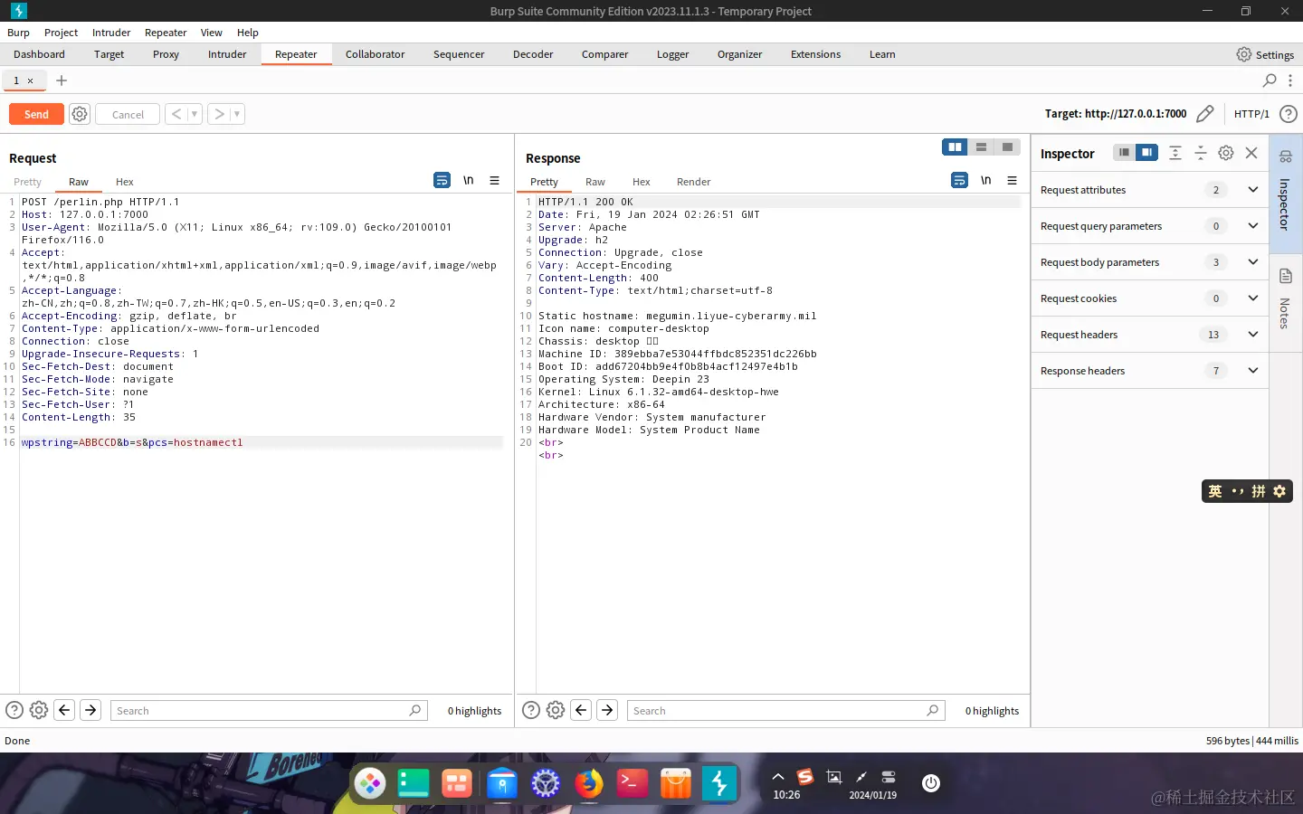Expand all Inspector sections icon
The height and width of the screenshot is (814, 1303).
pyautogui.click(x=1175, y=153)
